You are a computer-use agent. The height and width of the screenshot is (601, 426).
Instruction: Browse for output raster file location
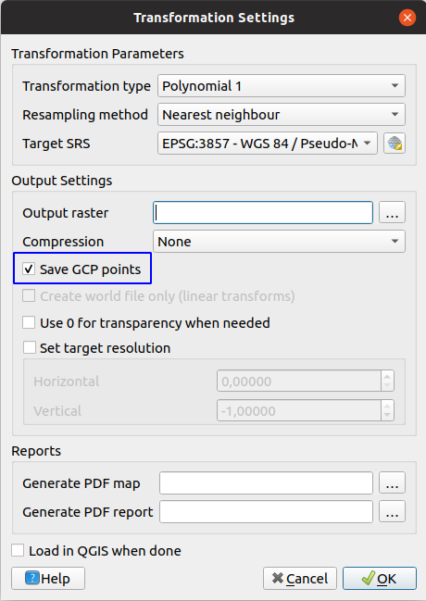pyautogui.click(x=392, y=212)
